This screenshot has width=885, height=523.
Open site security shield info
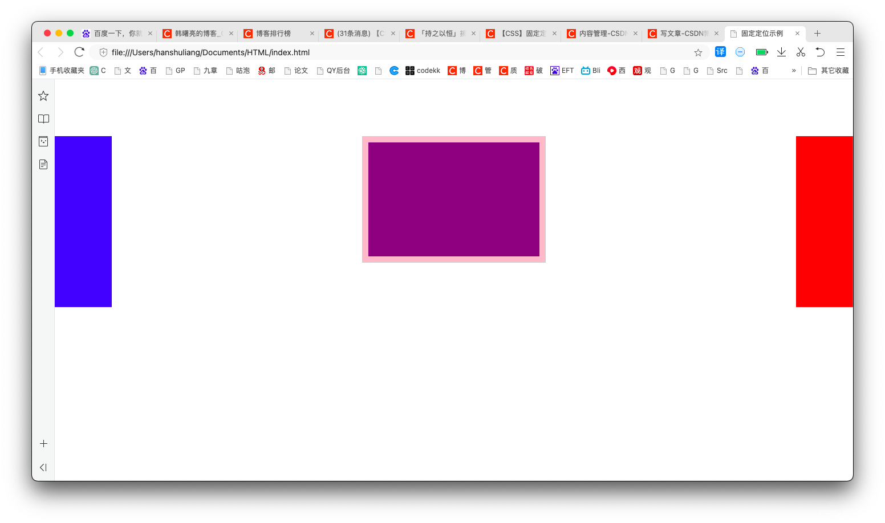pyautogui.click(x=103, y=52)
